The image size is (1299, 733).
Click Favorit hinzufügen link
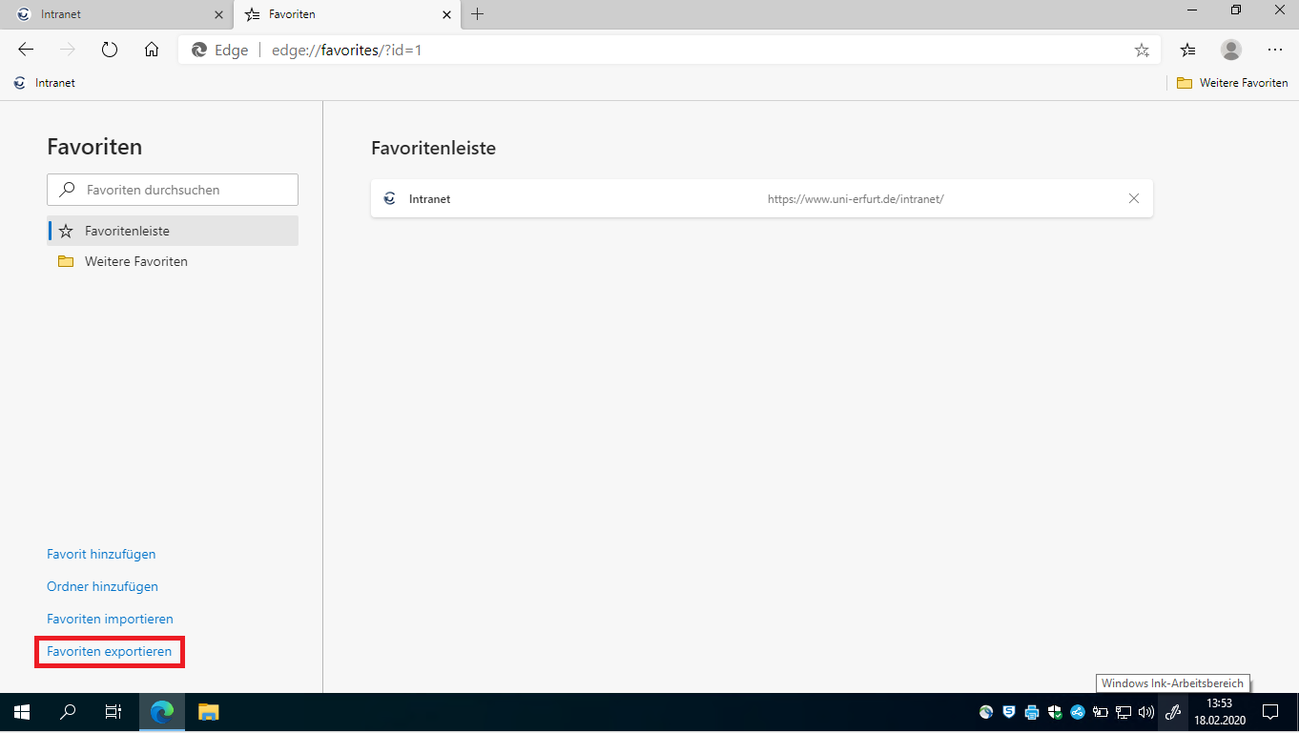(x=101, y=554)
